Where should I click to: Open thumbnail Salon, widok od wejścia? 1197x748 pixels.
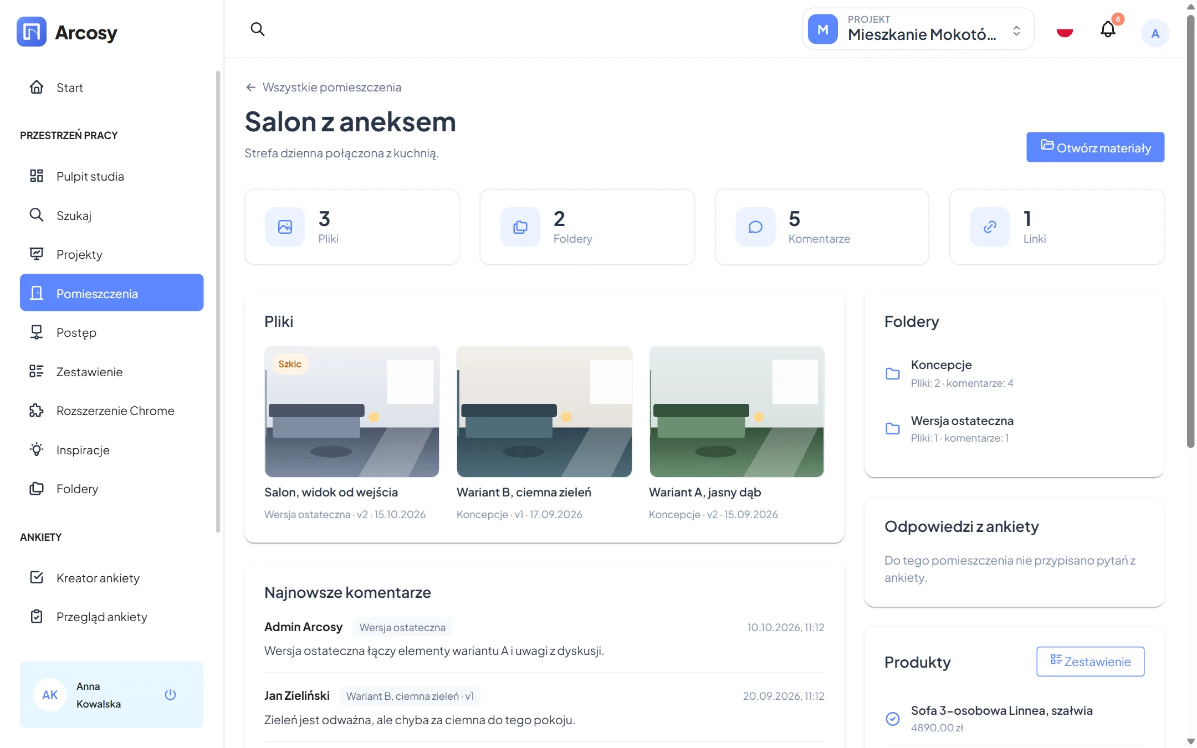pyautogui.click(x=352, y=412)
